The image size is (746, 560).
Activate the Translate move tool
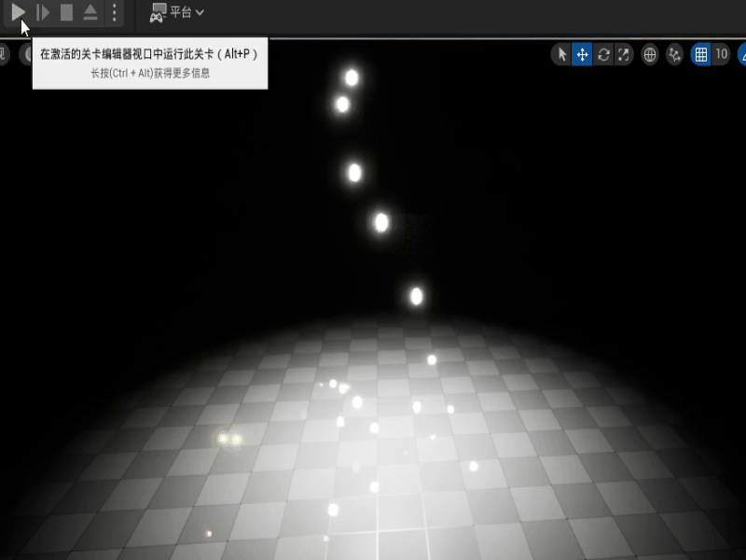click(582, 55)
